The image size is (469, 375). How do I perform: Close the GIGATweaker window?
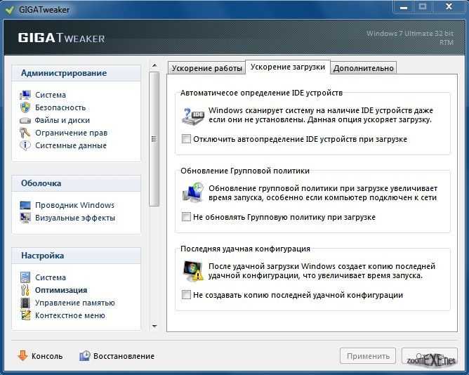[449, 7]
